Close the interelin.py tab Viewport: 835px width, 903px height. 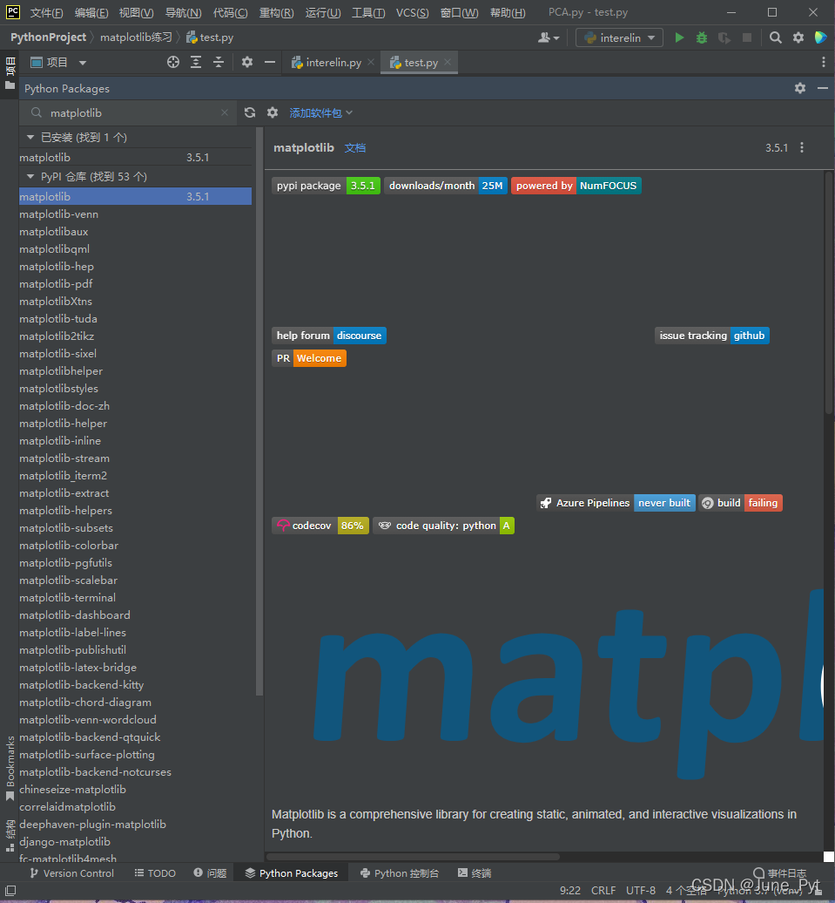(371, 62)
